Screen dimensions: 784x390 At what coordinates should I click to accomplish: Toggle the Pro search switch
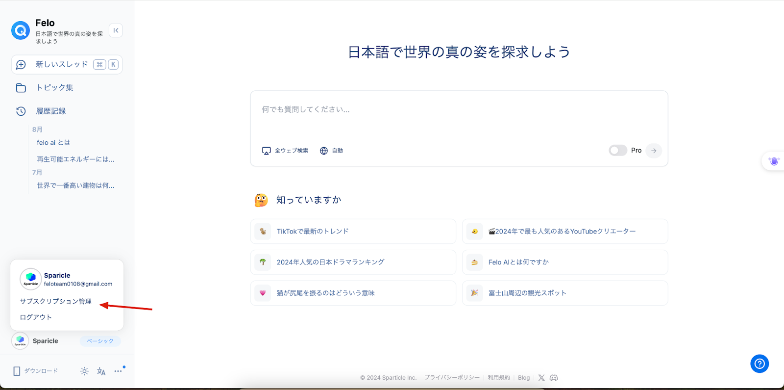pos(618,151)
